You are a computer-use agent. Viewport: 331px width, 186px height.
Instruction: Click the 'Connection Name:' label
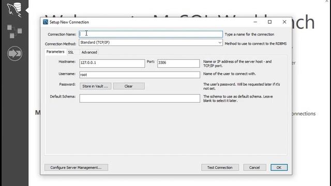pos(62,35)
